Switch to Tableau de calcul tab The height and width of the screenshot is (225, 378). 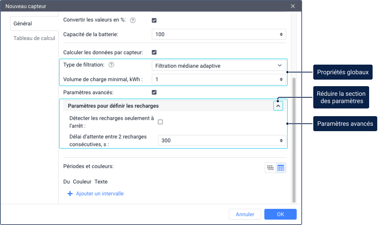pos(34,38)
